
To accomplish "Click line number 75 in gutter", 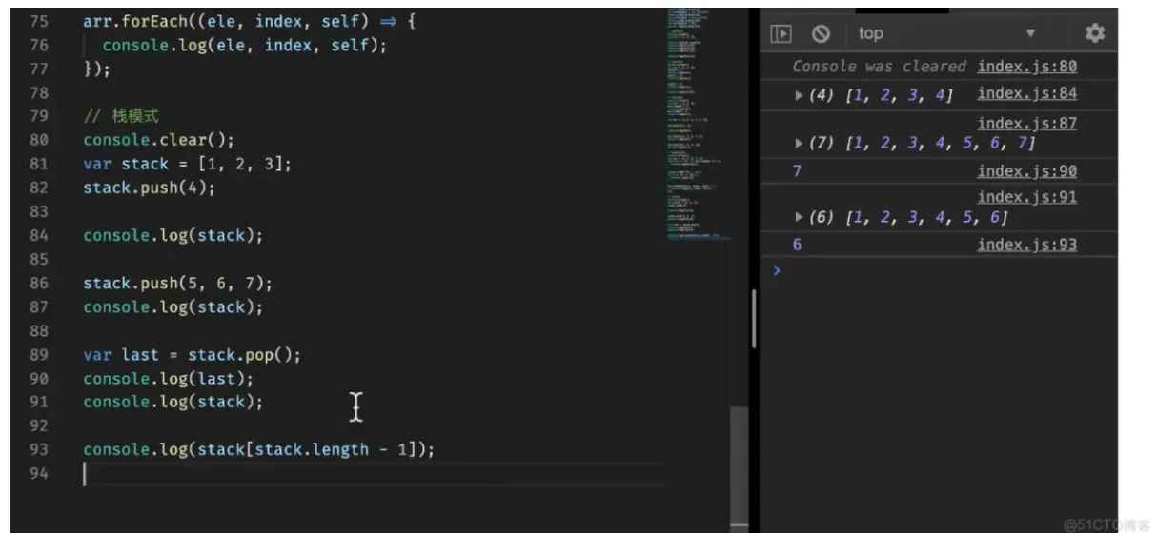I will (x=39, y=21).
